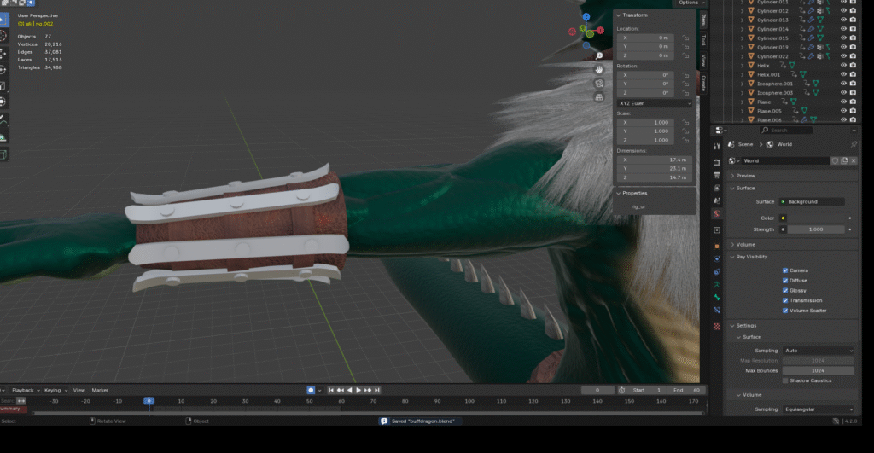
Task: Open the Surface Sampling Auto dropdown
Action: [x=818, y=351]
